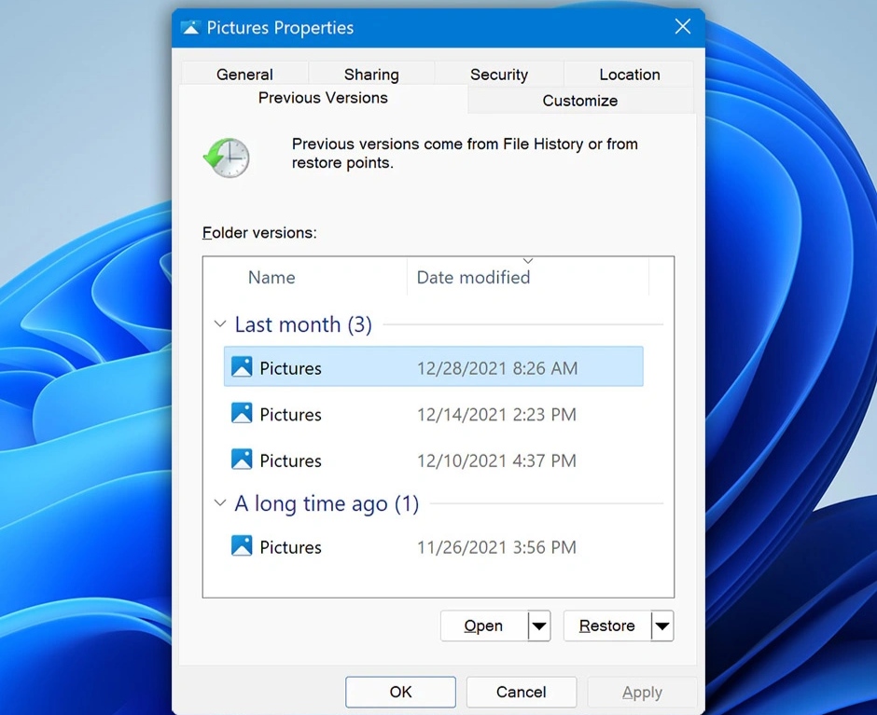877x715 pixels.
Task: Click the Pictures icon for 12/10/2021 version
Action: pyautogui.click(x=242, y=460)
